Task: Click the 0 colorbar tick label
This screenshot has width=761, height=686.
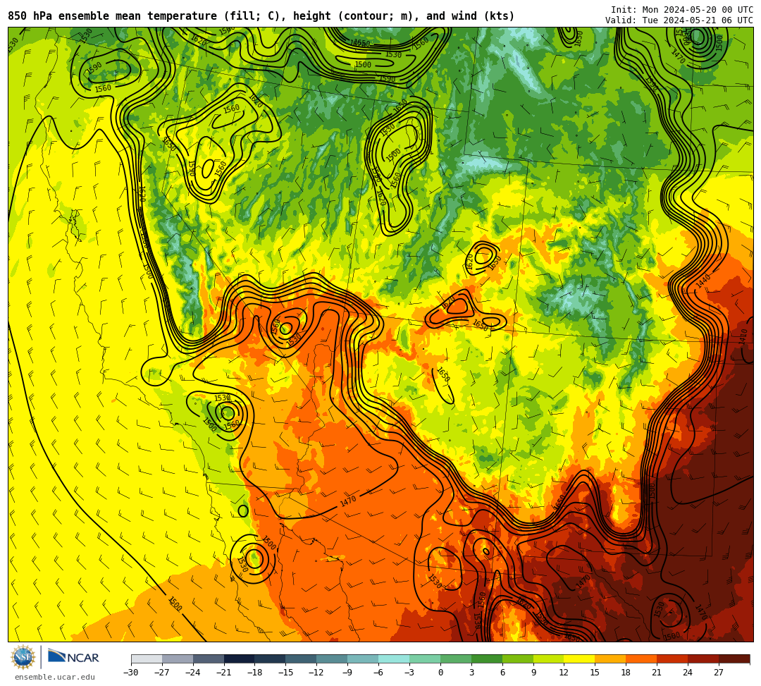Action: pos(440,673)
